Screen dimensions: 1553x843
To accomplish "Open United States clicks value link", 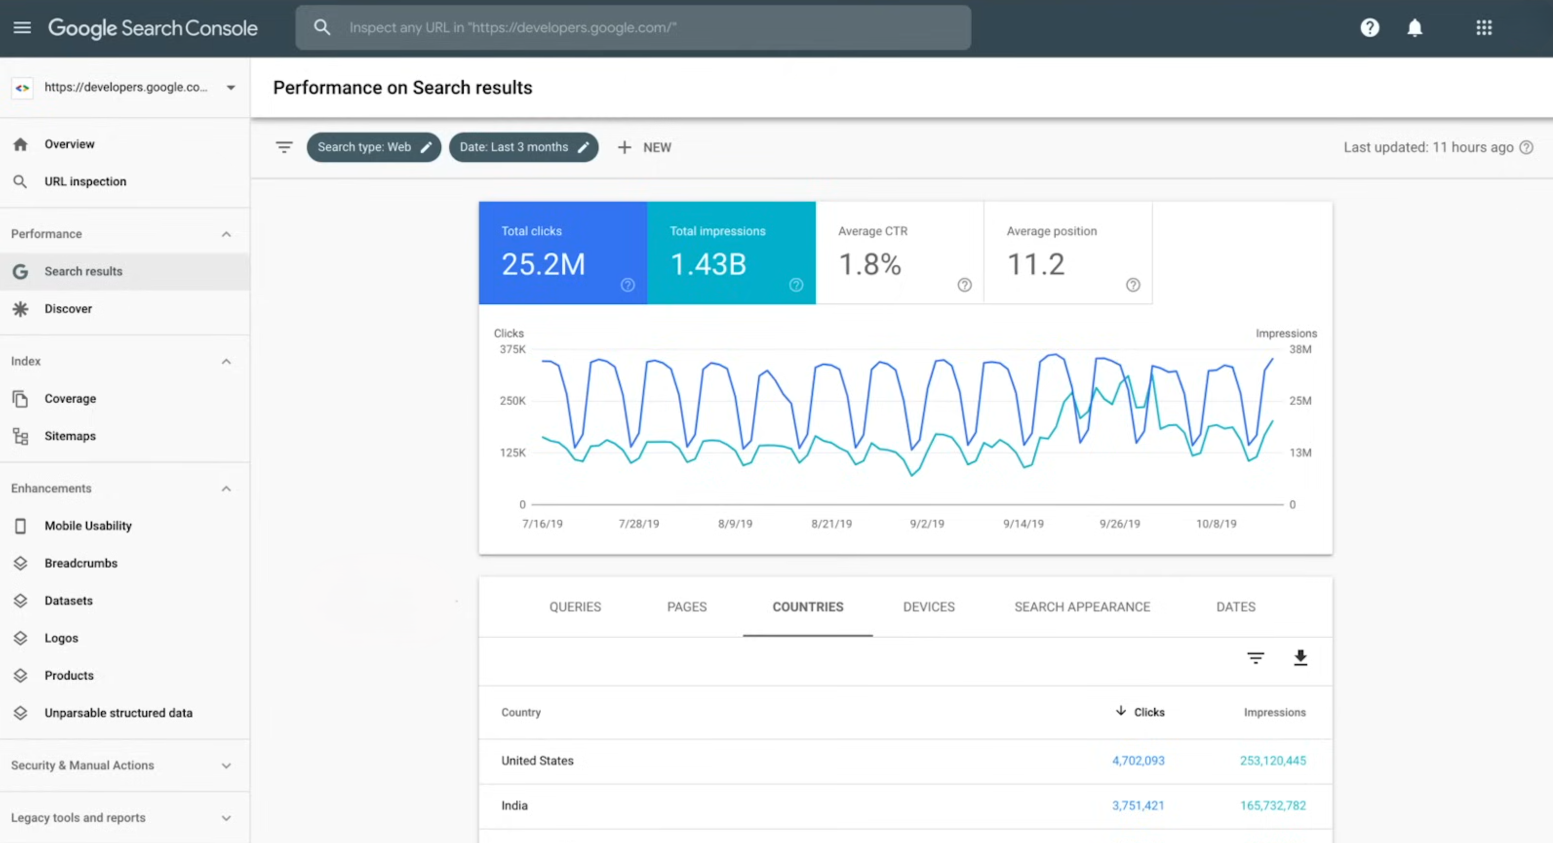I will (x=1138, y=761).
